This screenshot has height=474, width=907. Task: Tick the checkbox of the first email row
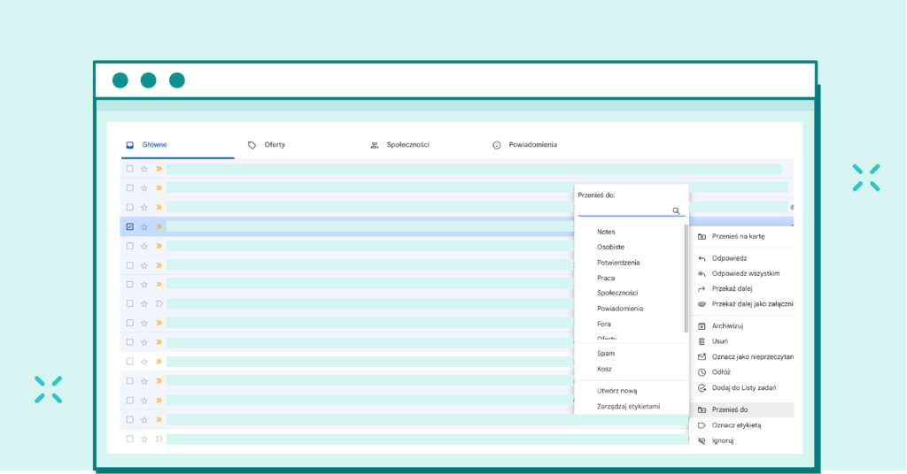point(129,169)
